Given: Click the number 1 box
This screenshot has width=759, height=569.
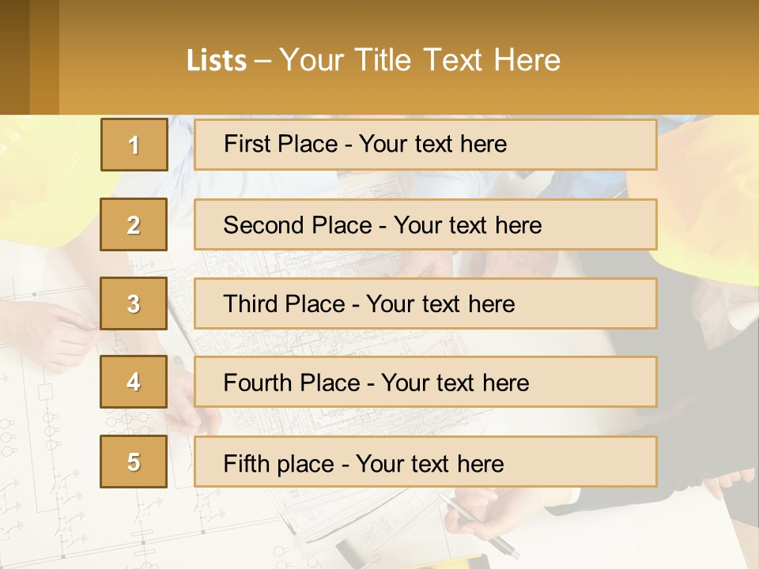Looking at the screenshot, I should click(134, 145).
